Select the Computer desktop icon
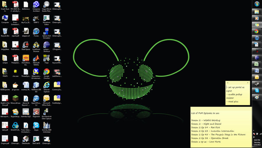 [x=5, y=19]
